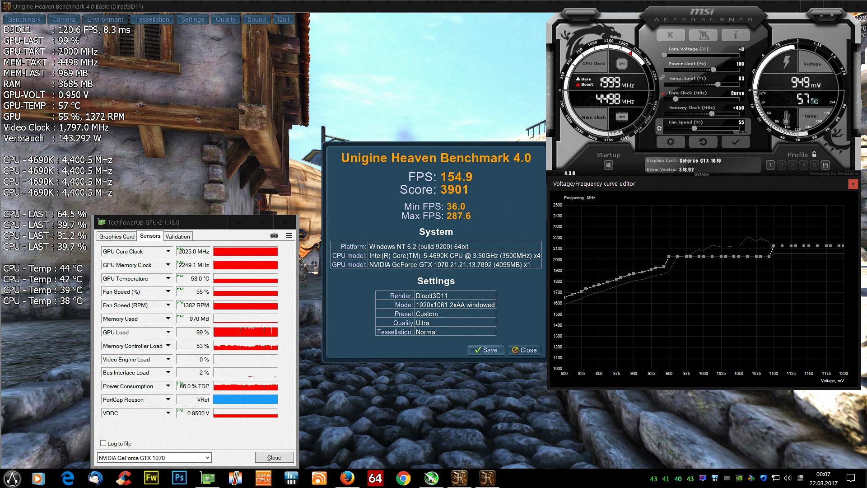Take GPU-Z screenshot with camera icon
The image size is (867, 488).
point(274,235)
